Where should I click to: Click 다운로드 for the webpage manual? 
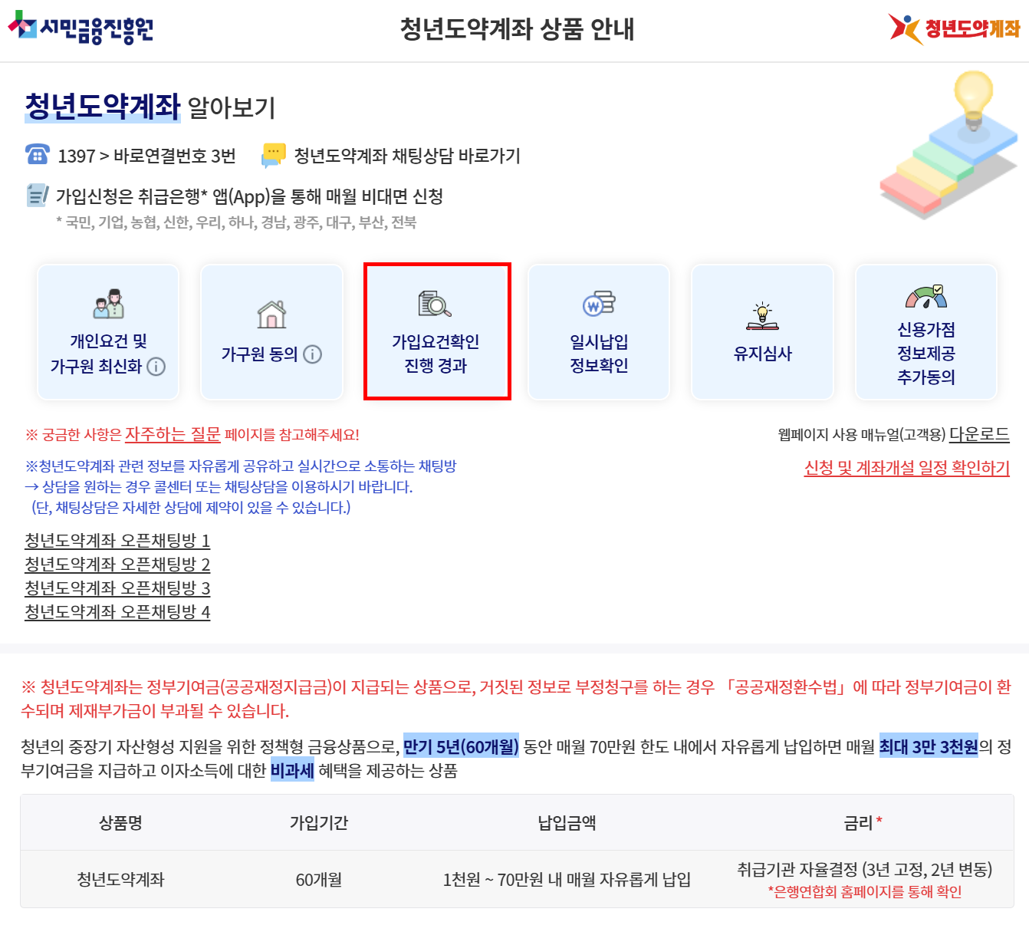tap(979, 434)
